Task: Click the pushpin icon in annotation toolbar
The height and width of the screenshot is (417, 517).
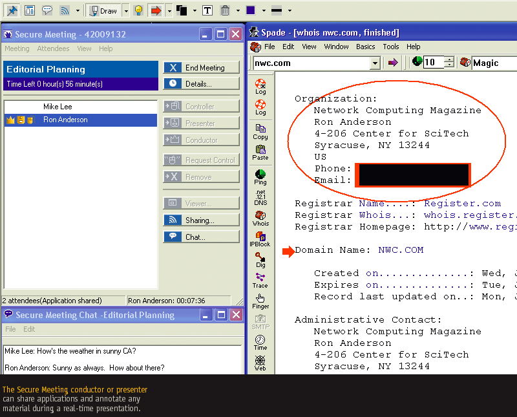Action: click(12, 10)
